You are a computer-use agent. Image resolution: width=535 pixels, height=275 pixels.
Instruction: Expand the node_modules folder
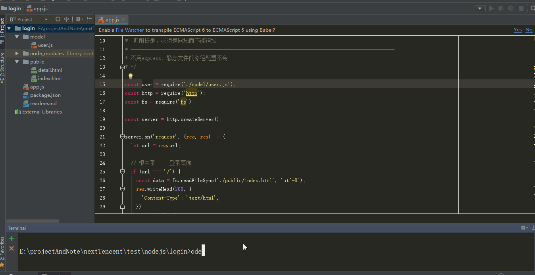pos(17,53)
